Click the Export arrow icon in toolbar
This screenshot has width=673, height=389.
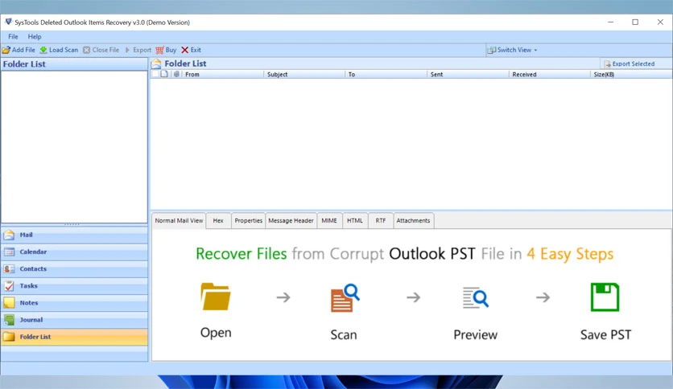tap(127, 50)
